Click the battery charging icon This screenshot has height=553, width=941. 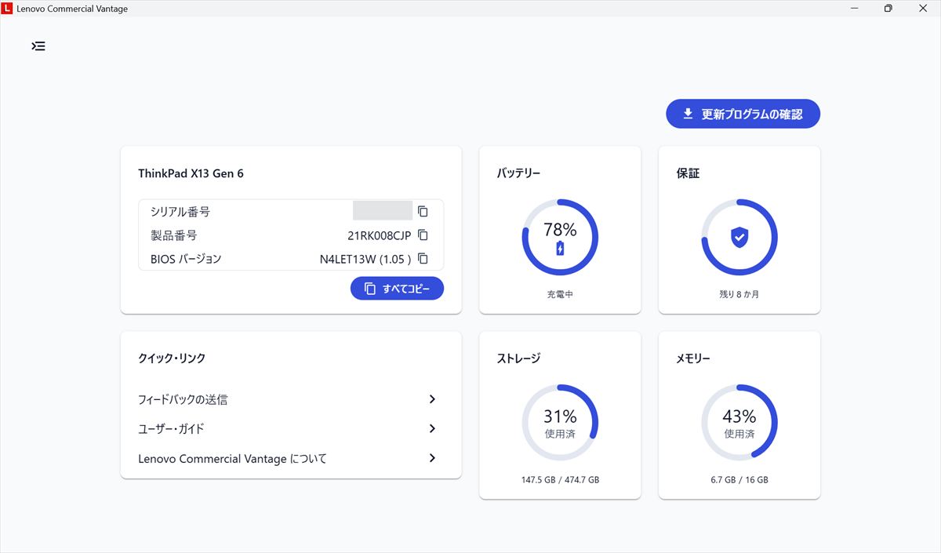(x=560, y=249)
